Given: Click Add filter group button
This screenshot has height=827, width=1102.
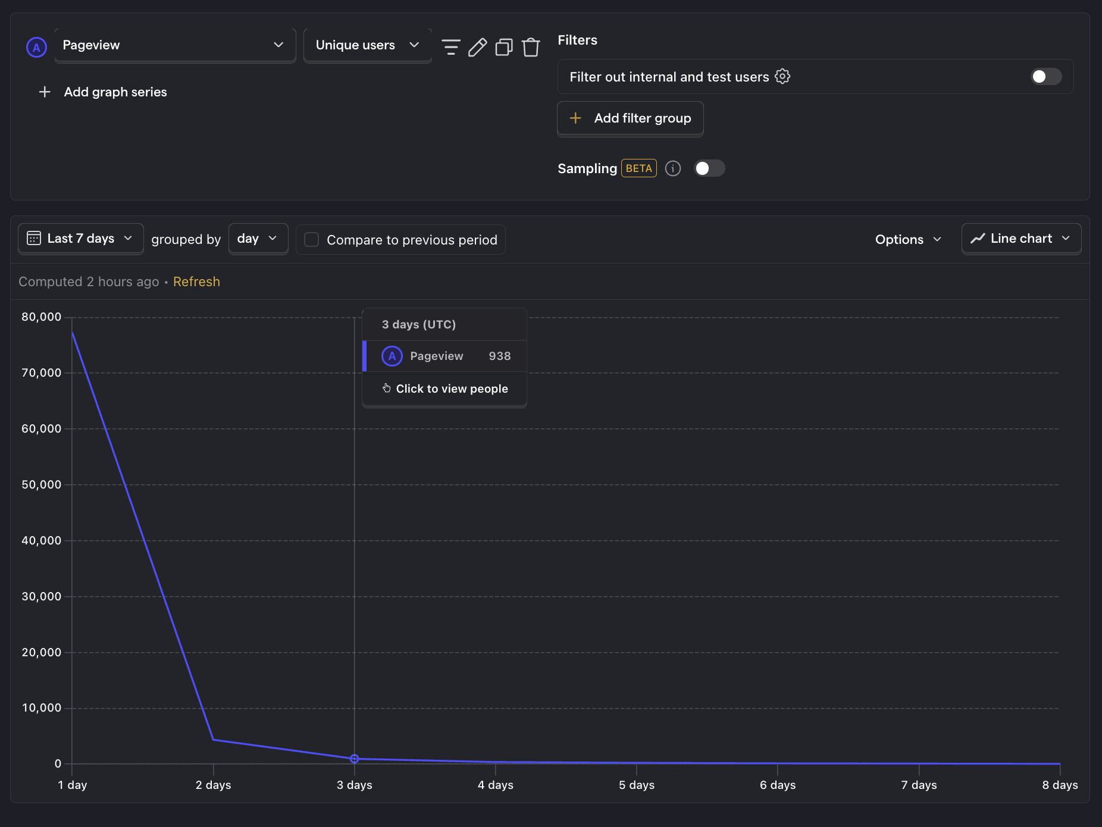Looking at the screenshot, I should pyautogui.click(x=630, y=118).
